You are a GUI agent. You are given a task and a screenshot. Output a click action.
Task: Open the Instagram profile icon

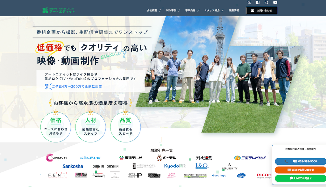pyautogui.click(x=266, y=3)
